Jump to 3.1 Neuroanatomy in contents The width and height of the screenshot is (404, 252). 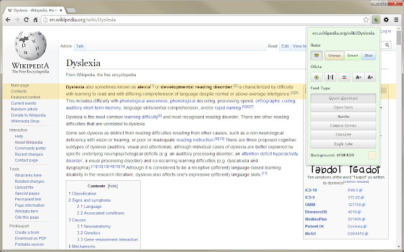click(93, 226)
